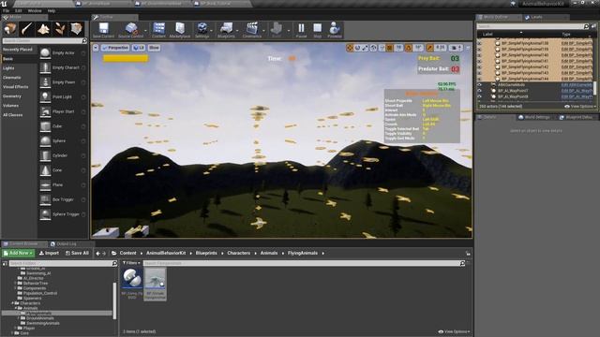Select the scale gizmo viewport icon

pyautogui.click(x=366, y=48)
